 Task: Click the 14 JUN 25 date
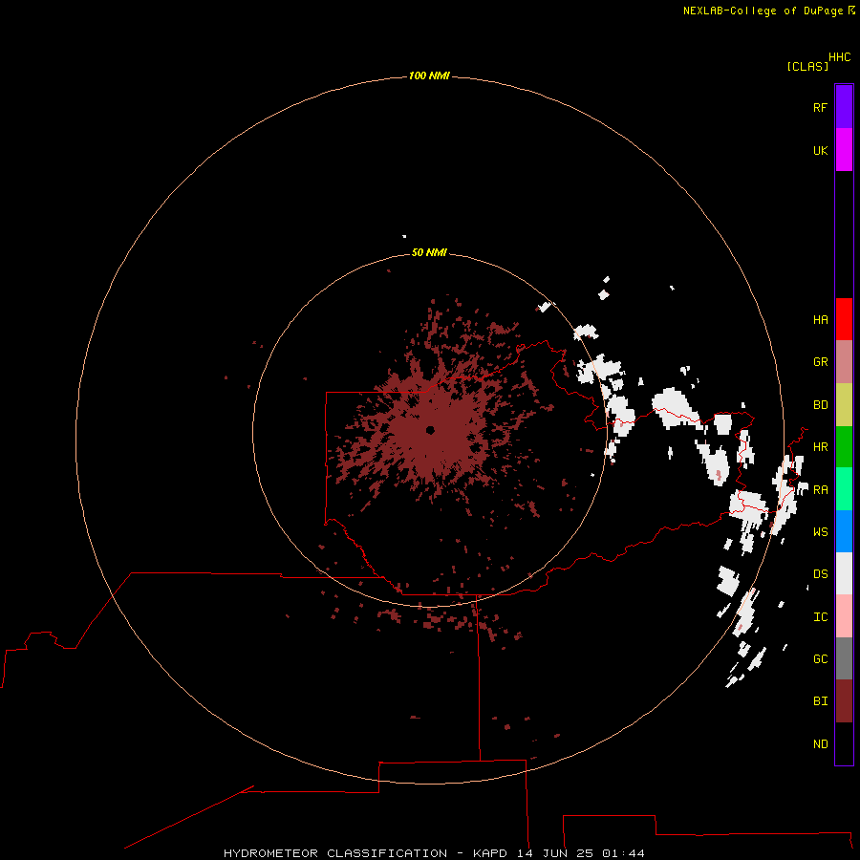pyautogui.click(x=555, y=853)
